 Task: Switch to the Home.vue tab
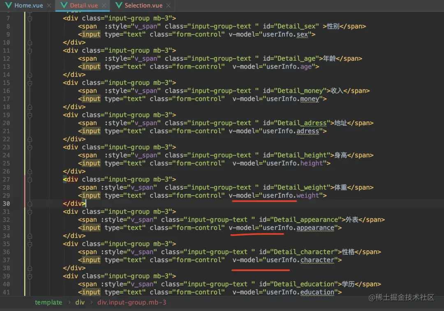pyautogui.click(x=29, y=5)
